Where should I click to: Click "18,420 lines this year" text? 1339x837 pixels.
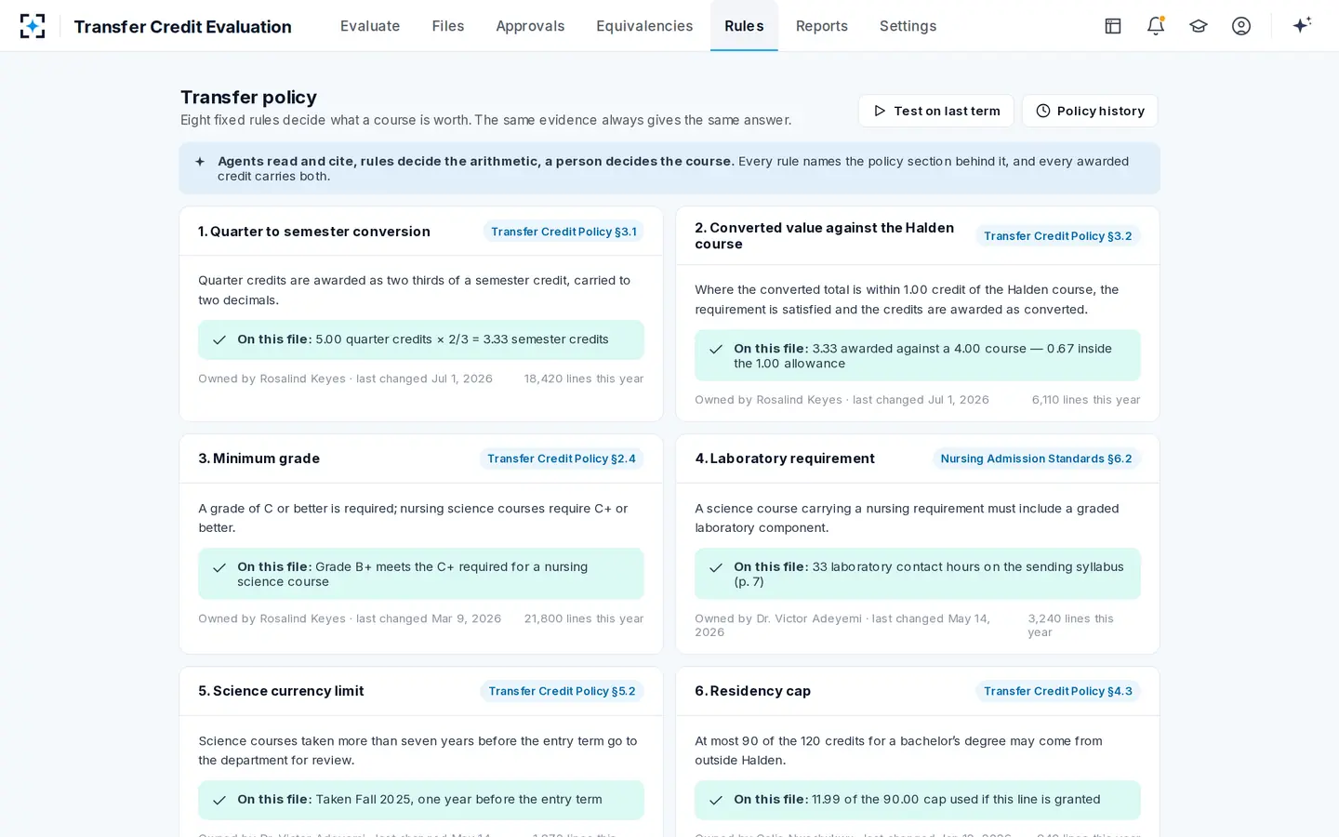[584, 379]
